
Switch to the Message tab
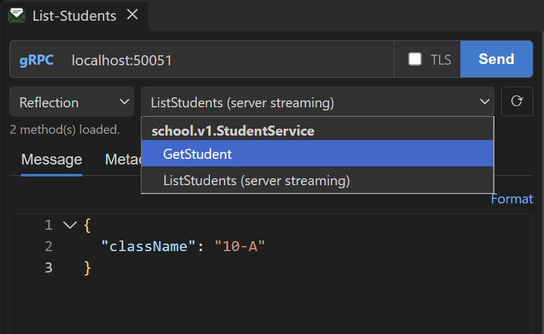(x=52, y=159)
